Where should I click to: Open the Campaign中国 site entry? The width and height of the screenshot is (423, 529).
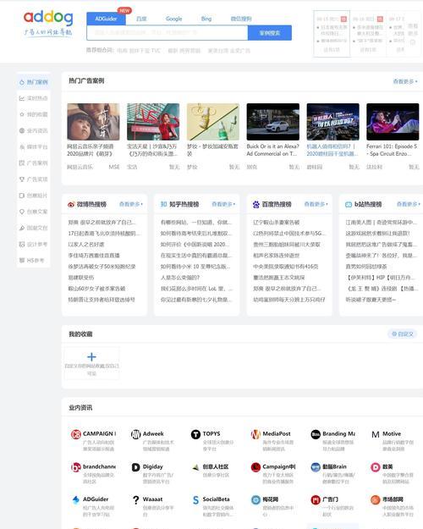coord(274,473)
